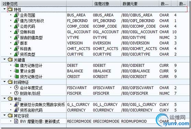Click the 会计年度变式 clock icon
Image resolution: width=191 pixels, height=129 pixels.
[x=16, y=88]
